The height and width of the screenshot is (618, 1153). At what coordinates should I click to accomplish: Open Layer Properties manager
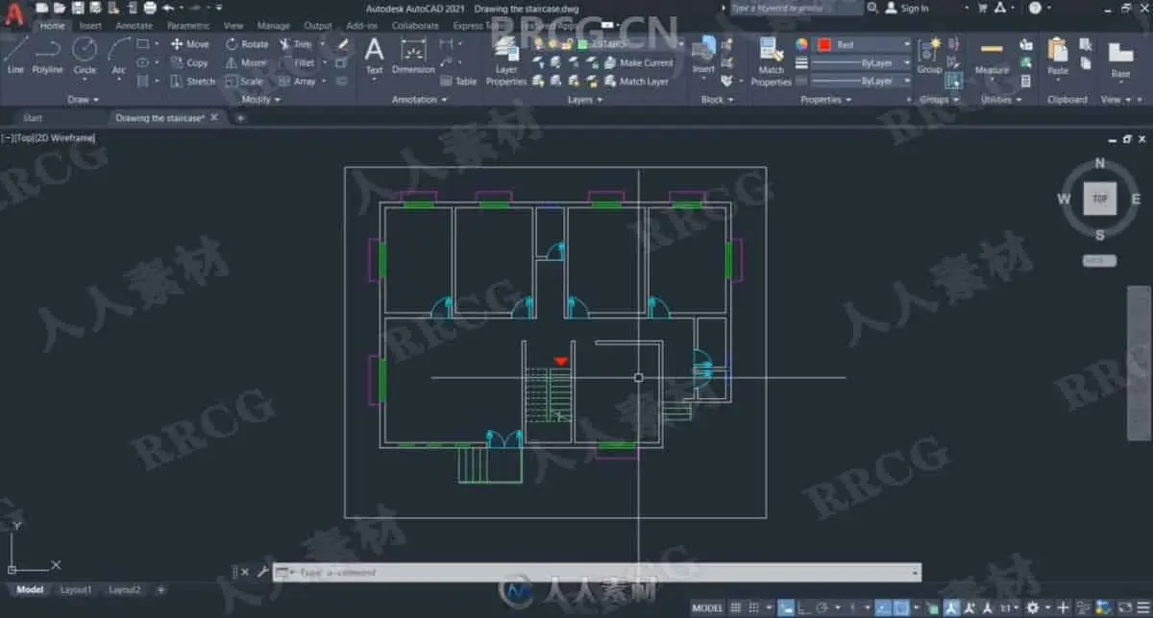point(506,63)
